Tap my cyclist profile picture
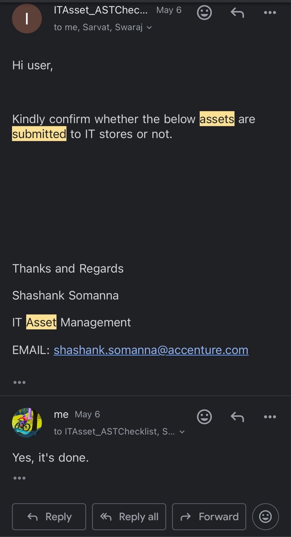 pos(27,422)
